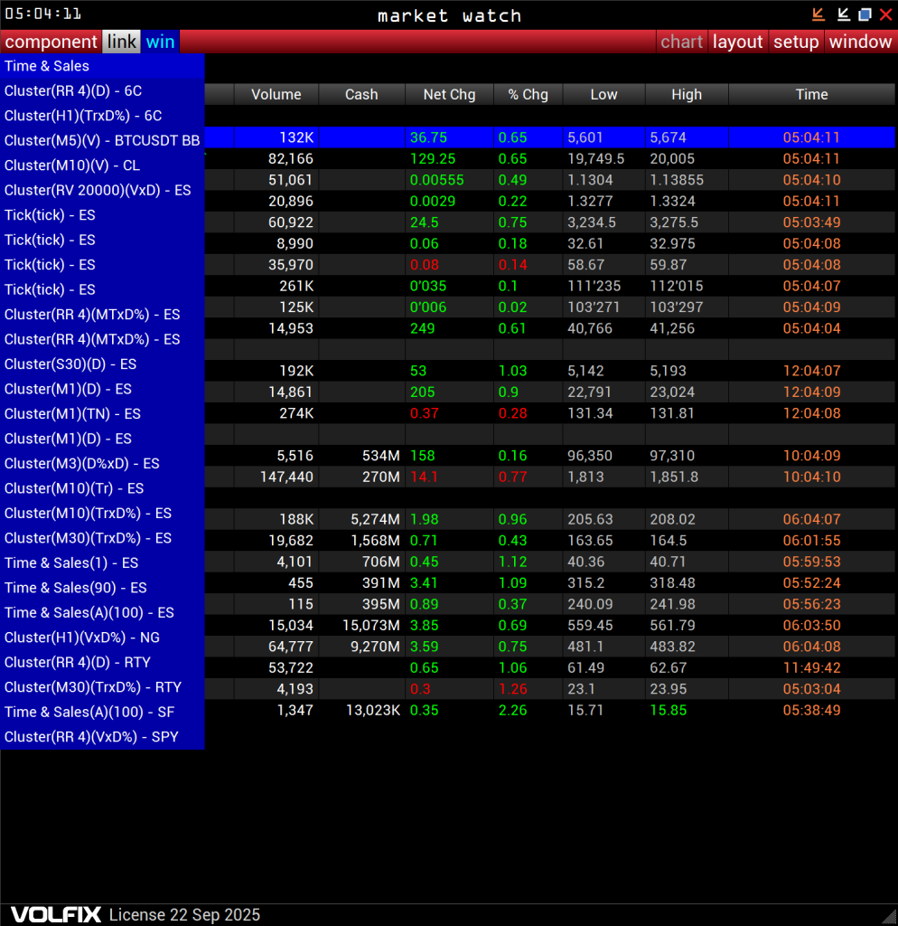Click the Net Chg column header
The image size is (898, 926).
click(x=449, y=94)
